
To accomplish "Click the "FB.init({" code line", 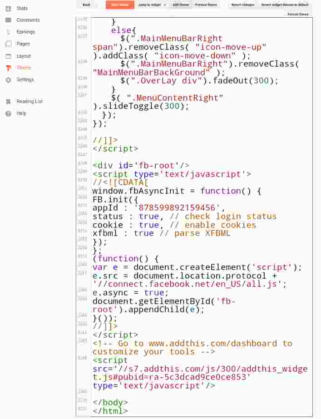I will tap(115, 199).
